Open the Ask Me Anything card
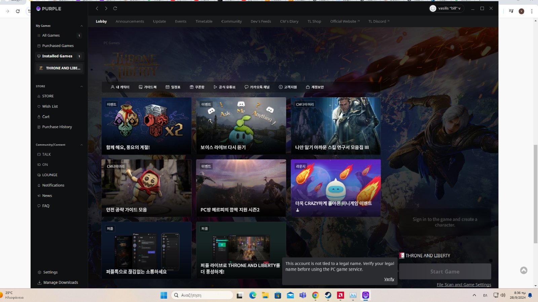This screenshot has width=538, height=302. 241,126
